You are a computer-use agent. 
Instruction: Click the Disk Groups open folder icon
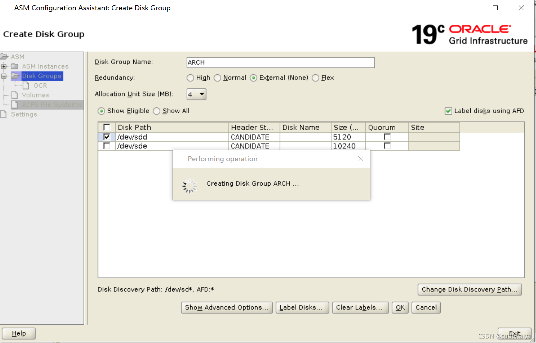15,76
